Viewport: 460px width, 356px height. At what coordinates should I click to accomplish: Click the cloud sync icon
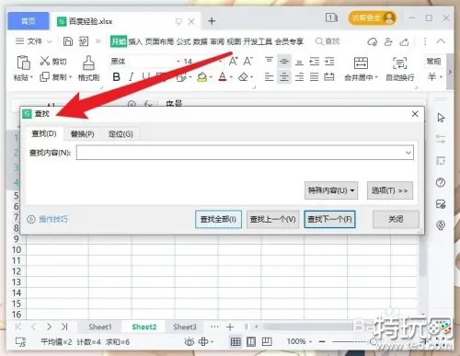coord(373,41)
